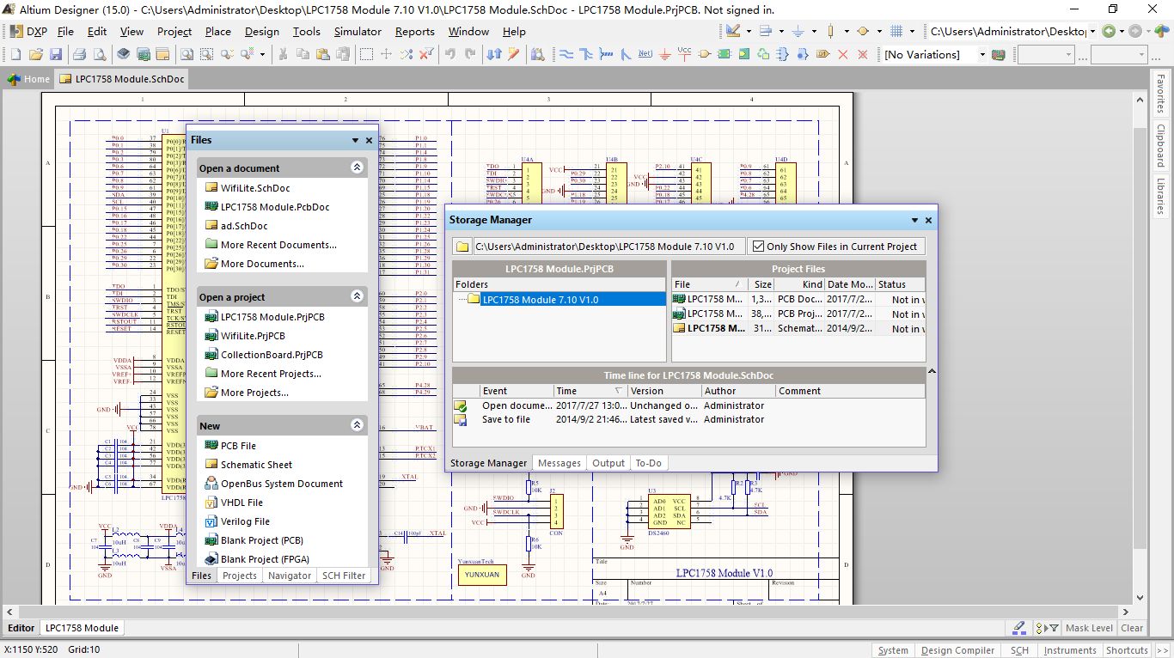Click the move selection cross icon
Viewport: 1174px width, 658px height.
[387, 54]
